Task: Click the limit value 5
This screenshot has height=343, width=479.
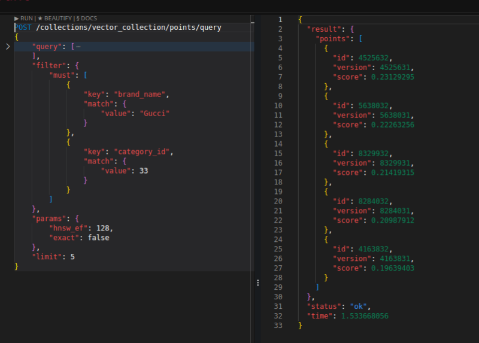Action: pyautogui.click(x=72, y=256)
